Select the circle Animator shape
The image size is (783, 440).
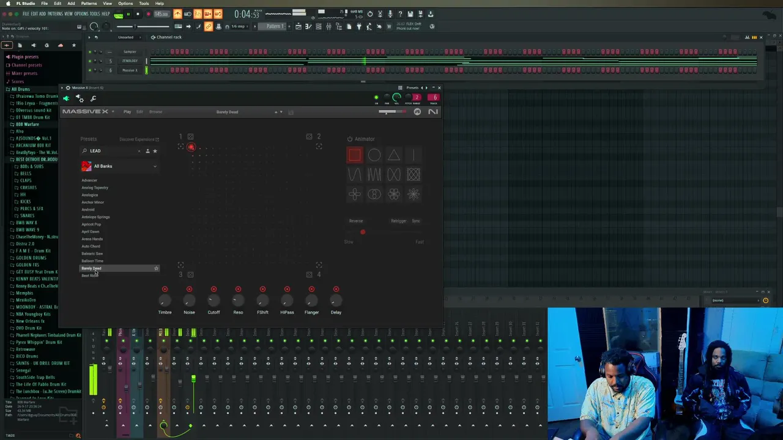pos(374,155)
